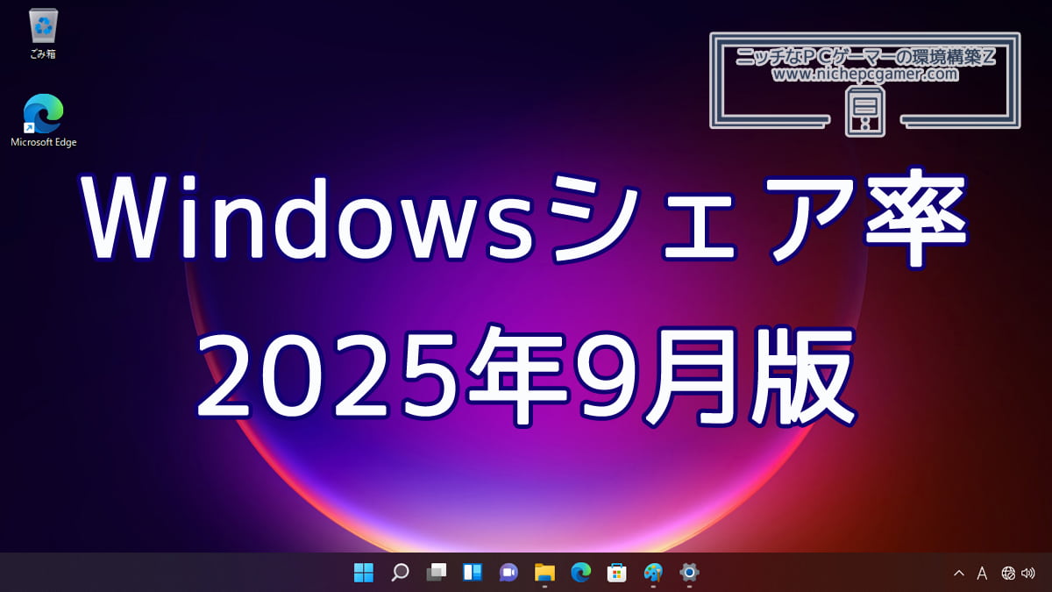Viewport: 1052px width, 592px height.
Task: Click the taskbar Search magnifier
Action: (400, 573)
